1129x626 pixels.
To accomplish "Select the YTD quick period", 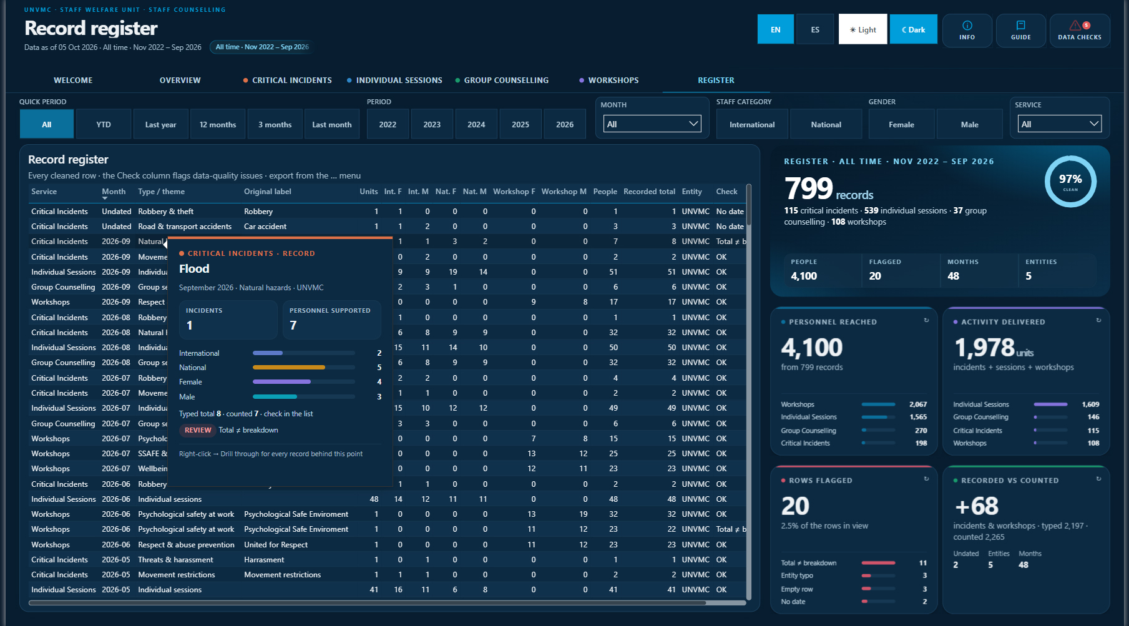I will point(104,124).
